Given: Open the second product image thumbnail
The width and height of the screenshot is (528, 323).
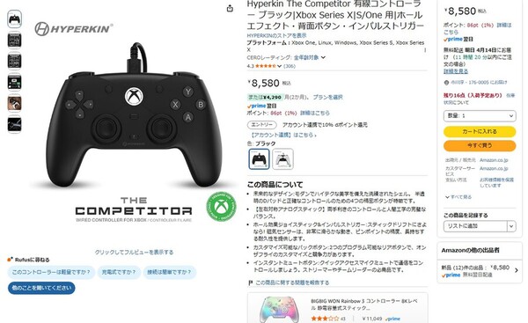Looking at the screenshot, I should (x=14, y=40).
